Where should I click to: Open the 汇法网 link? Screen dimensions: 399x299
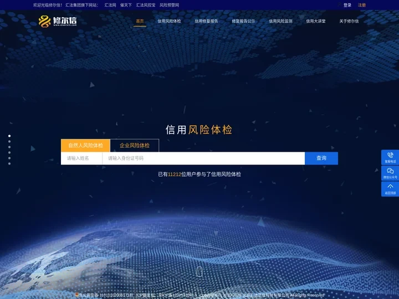click(x=110, y=5)
